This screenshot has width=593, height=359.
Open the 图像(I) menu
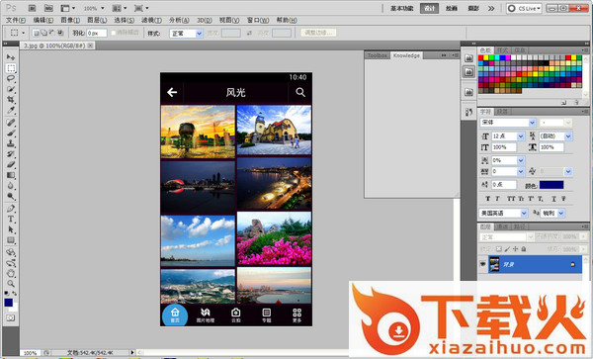[70, 20]
